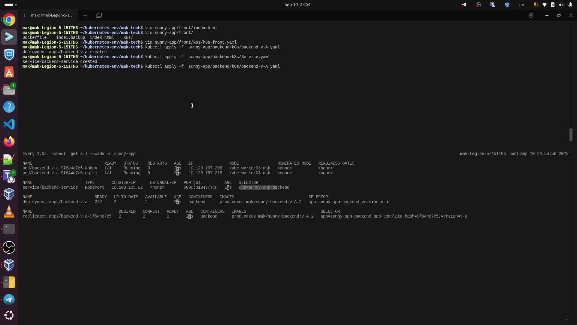Open the volume system menu

561,5
